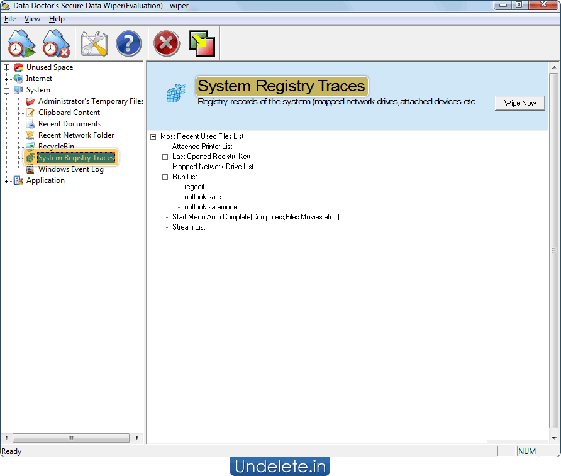
Task: Click the start scheduled wipe clock icon
Action: [21, 43]
